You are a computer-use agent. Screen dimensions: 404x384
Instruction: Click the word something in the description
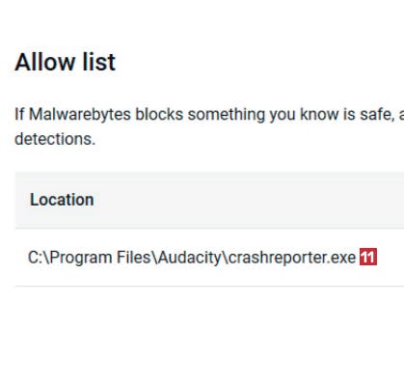click(227, 115)
